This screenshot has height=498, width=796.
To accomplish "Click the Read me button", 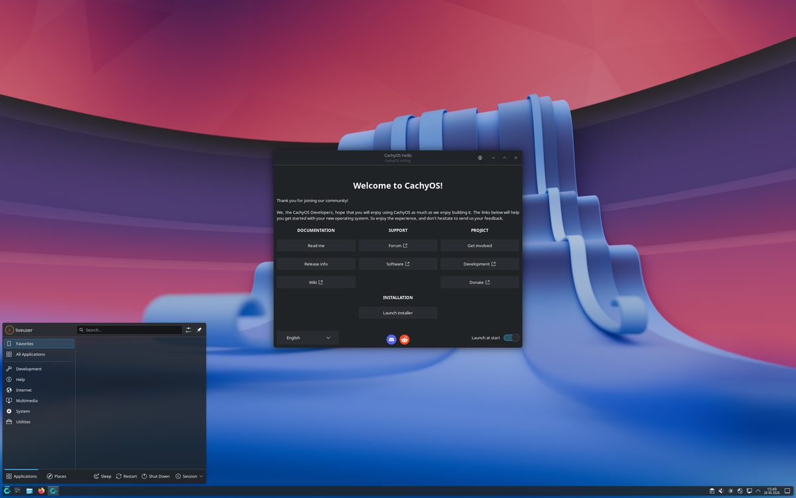I will click(x=316, y=246).
